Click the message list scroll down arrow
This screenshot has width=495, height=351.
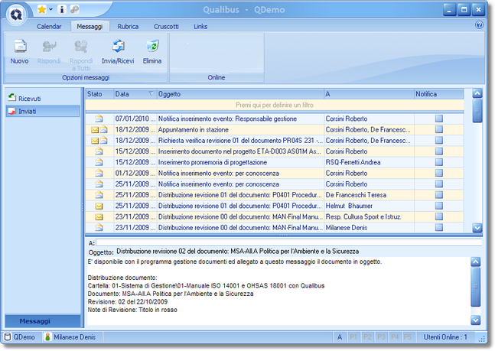point(477,227)
